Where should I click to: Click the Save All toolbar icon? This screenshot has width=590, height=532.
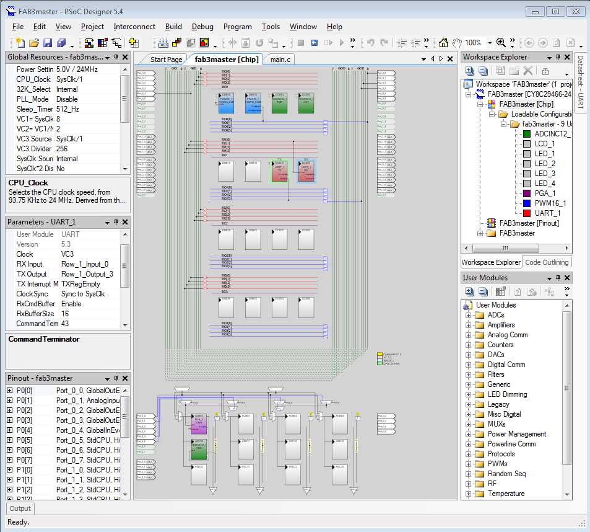pos(61,43)
